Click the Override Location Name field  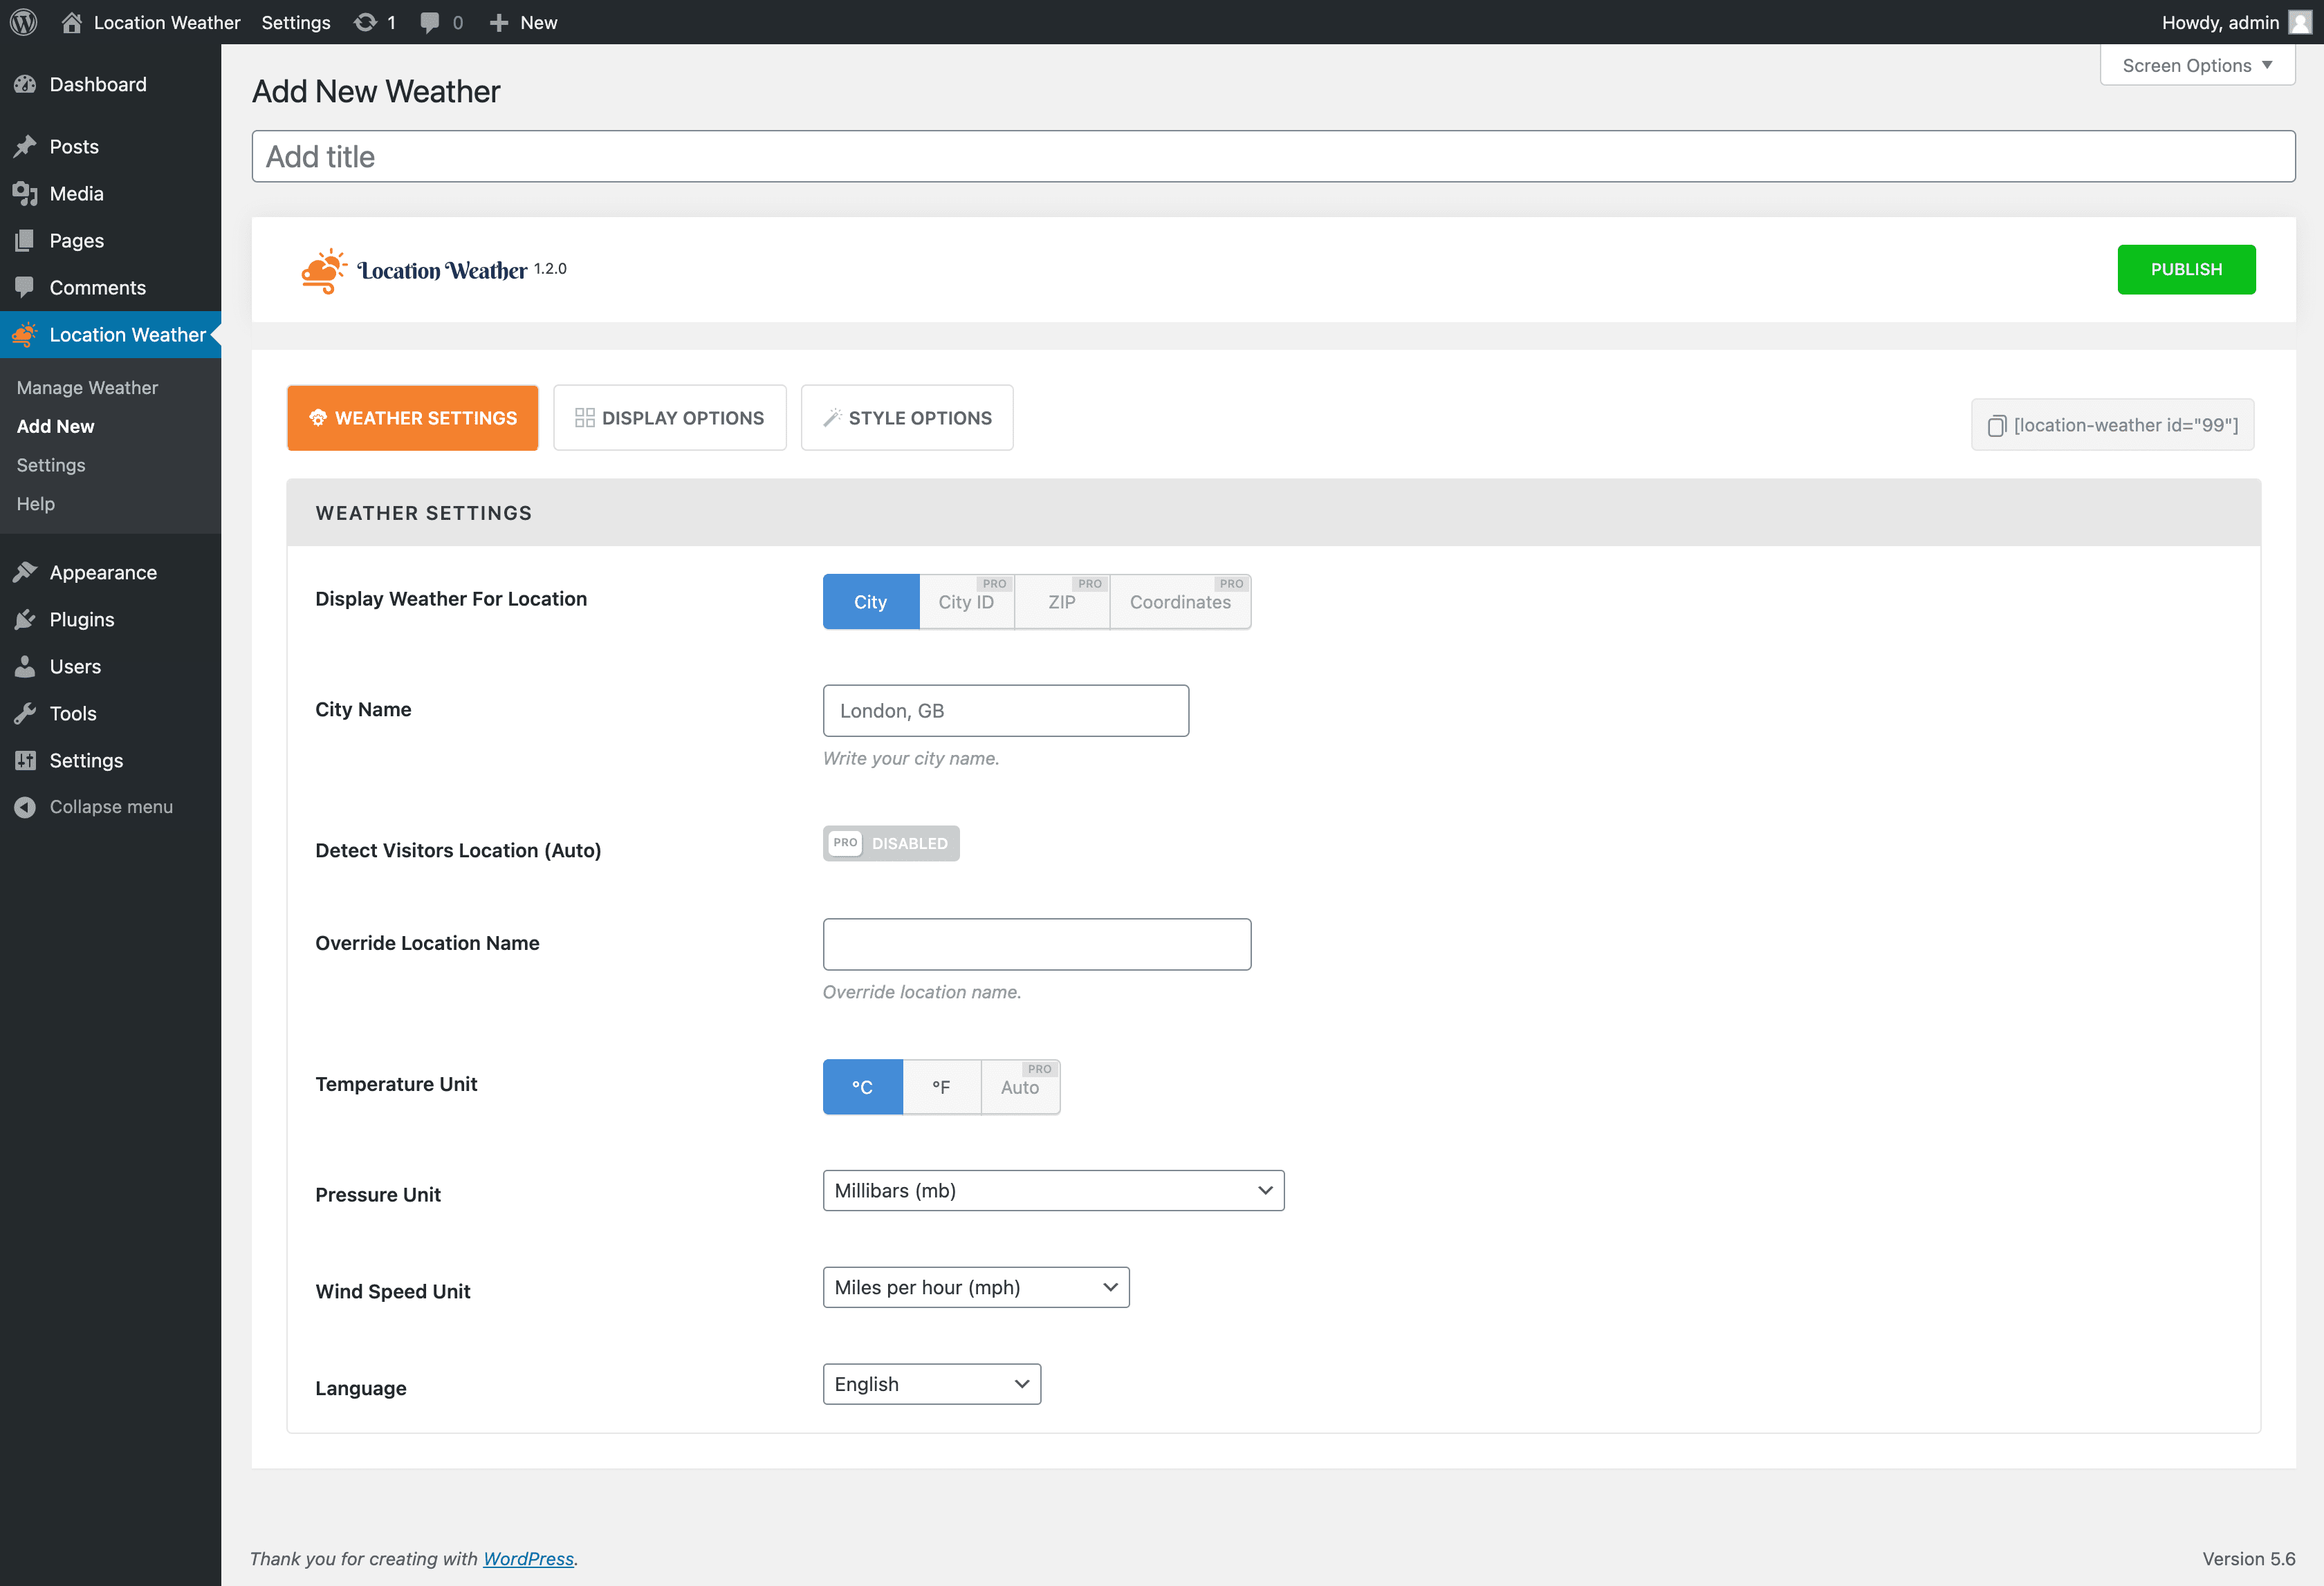coord(1036,944)
